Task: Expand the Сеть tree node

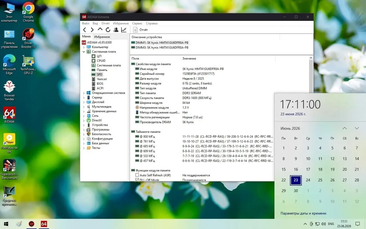Action: tap(84, 116)
